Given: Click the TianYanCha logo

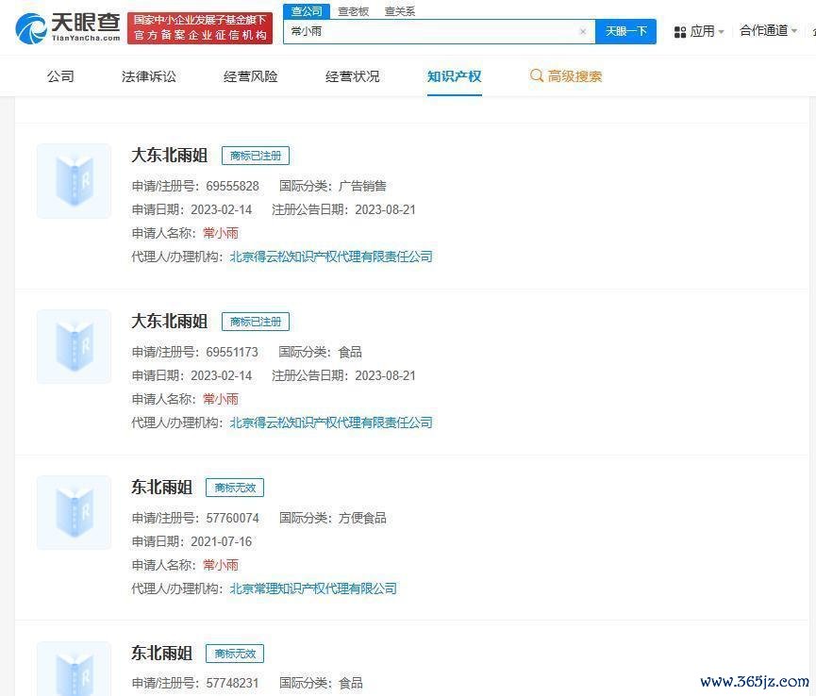Looking at the screenshot, I should (68, 27).
